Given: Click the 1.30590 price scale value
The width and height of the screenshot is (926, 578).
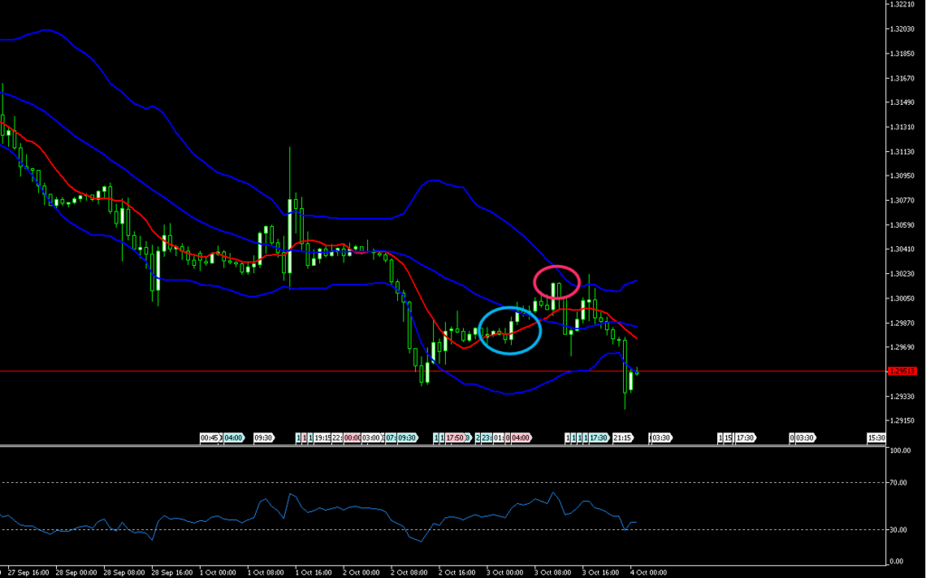Looking at the screenshot, I should tap(902, 224).
